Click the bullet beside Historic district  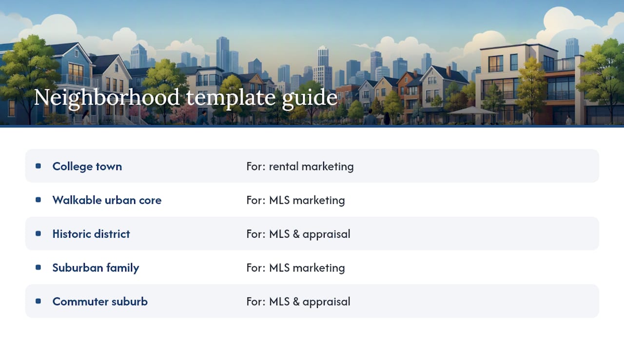tap(38, 234)
